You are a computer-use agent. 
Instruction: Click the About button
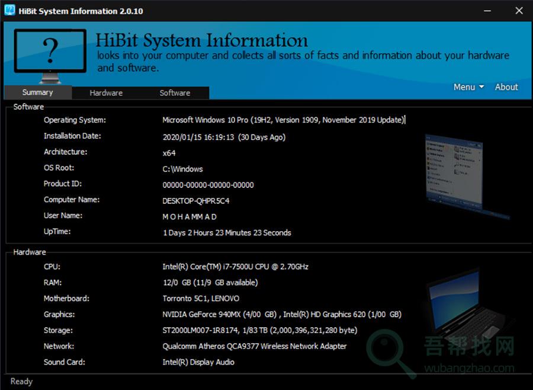point(506,87)
